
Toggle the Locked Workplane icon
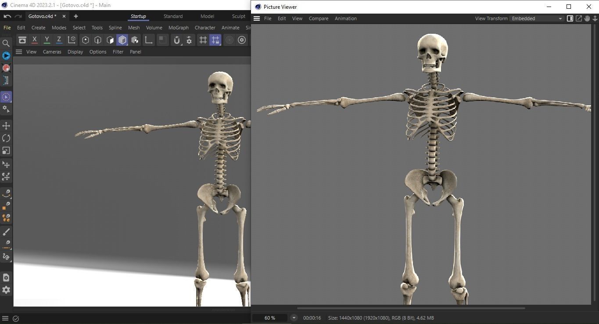pyautogui.click(x=215, y=40)
